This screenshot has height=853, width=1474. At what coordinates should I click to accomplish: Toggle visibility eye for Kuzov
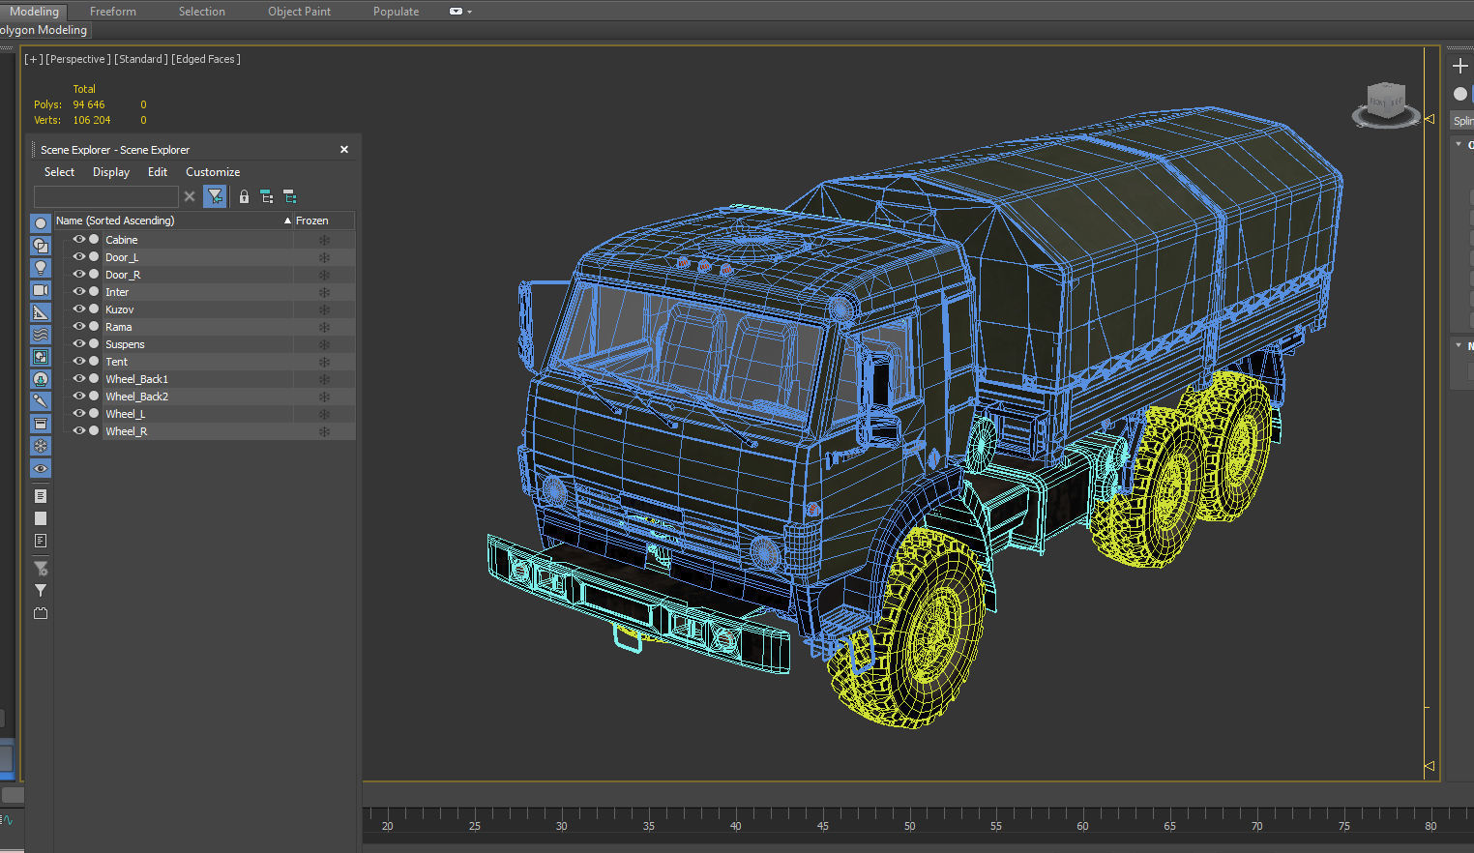(79, 309)
